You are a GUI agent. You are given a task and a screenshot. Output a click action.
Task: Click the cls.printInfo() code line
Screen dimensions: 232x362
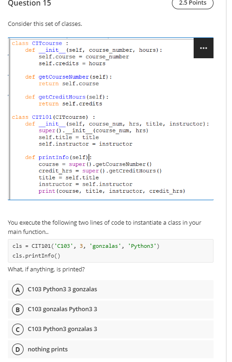[36, 256]
